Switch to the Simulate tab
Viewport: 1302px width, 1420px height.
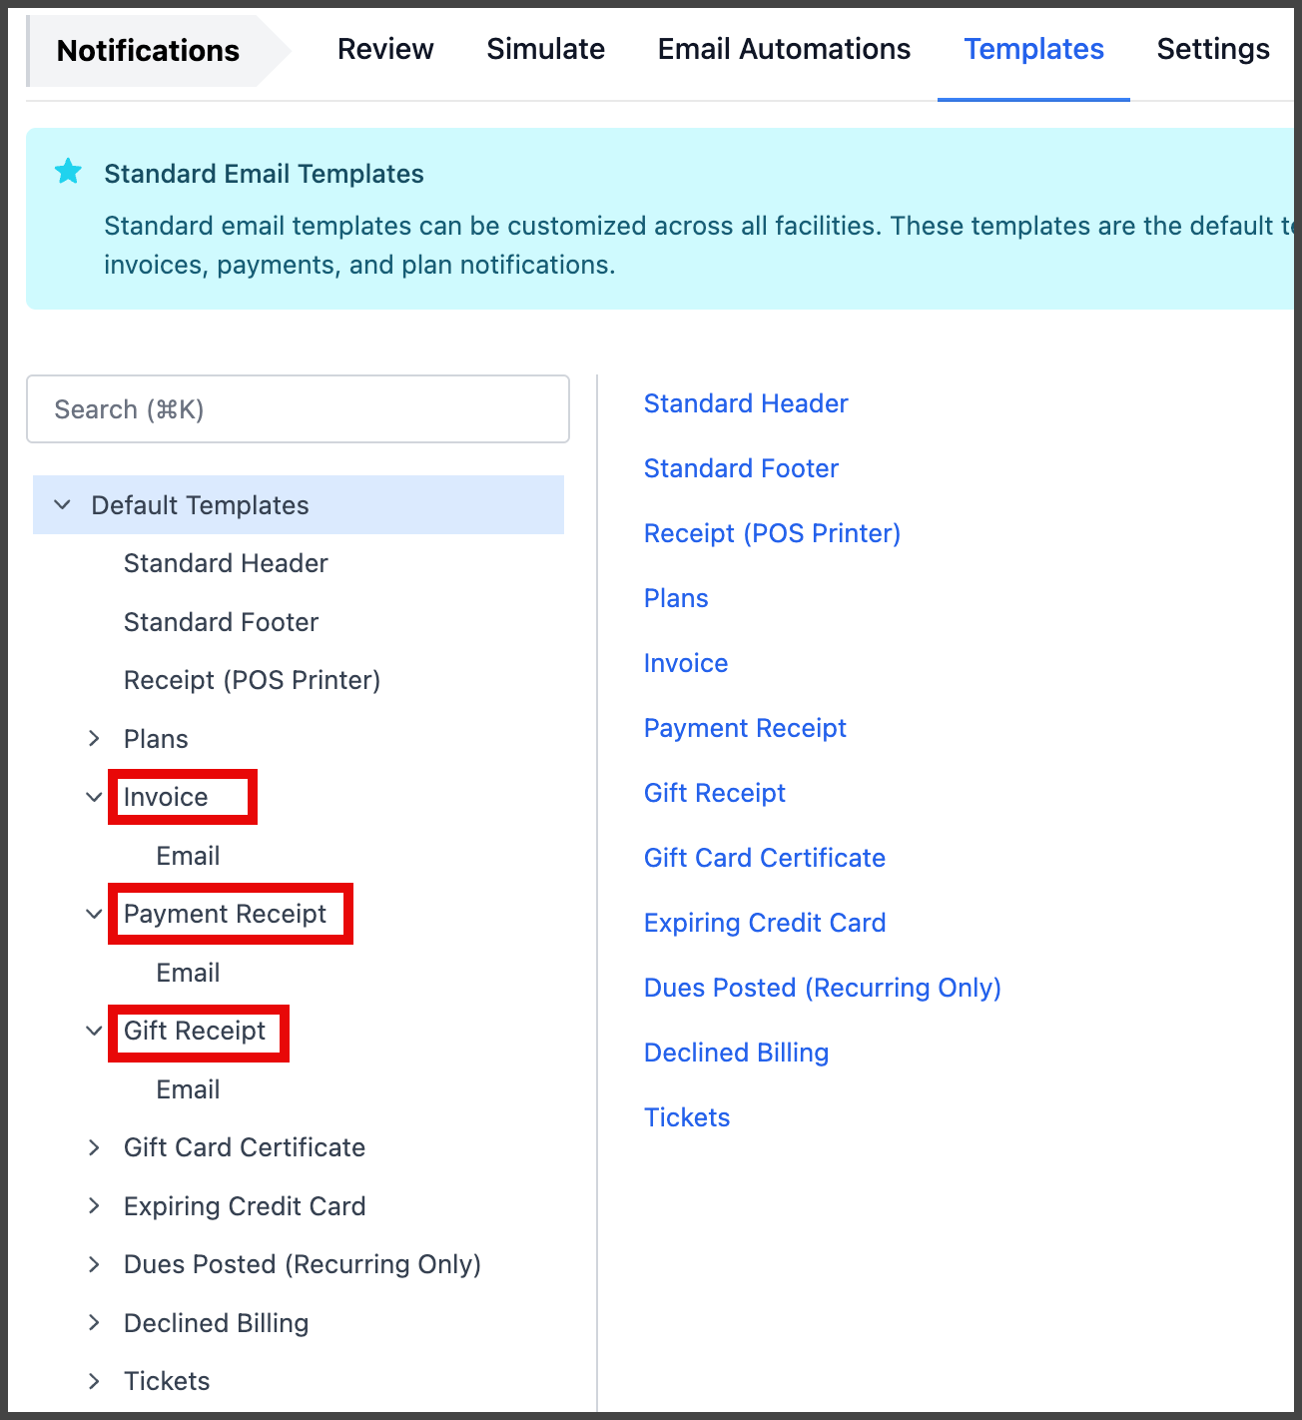[545, 48]
